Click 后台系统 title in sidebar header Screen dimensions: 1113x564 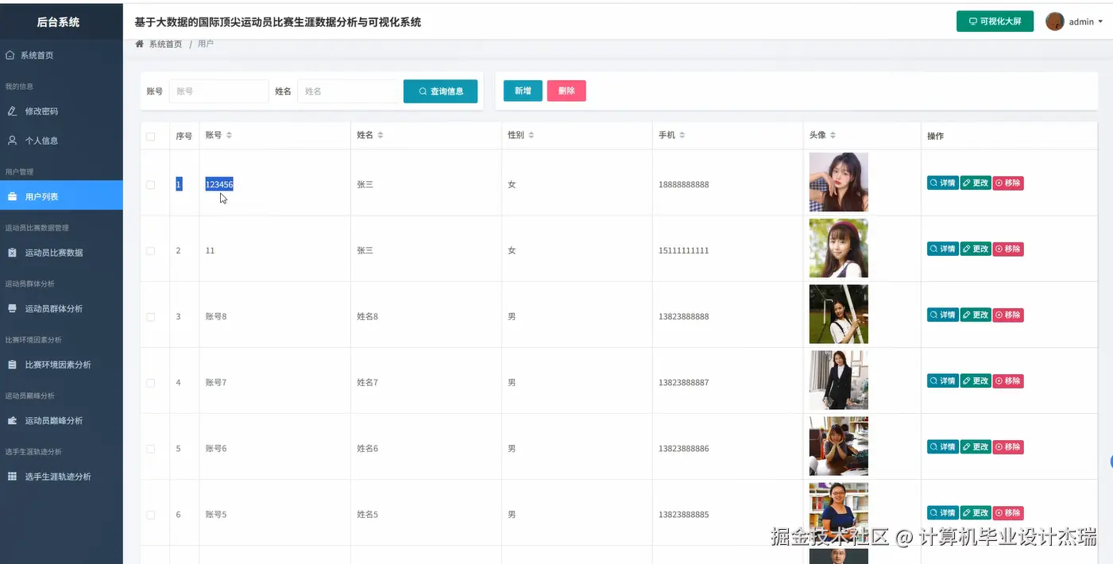tap(58, 22)
